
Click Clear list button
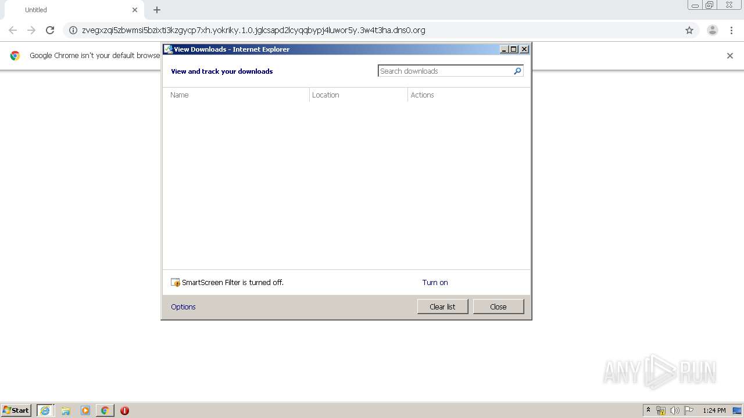click(442, 307)
